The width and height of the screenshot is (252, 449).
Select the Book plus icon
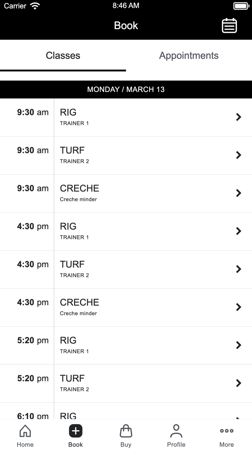pyautogui.click(x=76, y=431)
